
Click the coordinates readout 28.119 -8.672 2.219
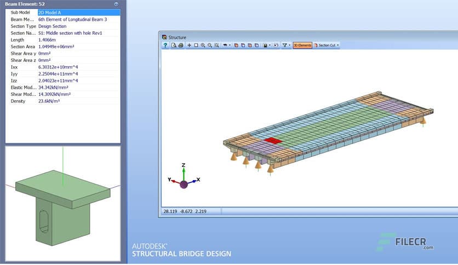click(185, 211)
